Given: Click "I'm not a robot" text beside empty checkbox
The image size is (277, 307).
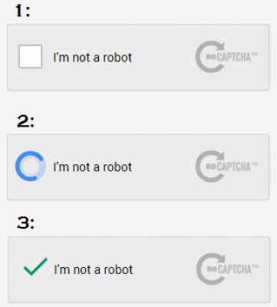Looking at the screenshot, I should [x=93, y=58].
